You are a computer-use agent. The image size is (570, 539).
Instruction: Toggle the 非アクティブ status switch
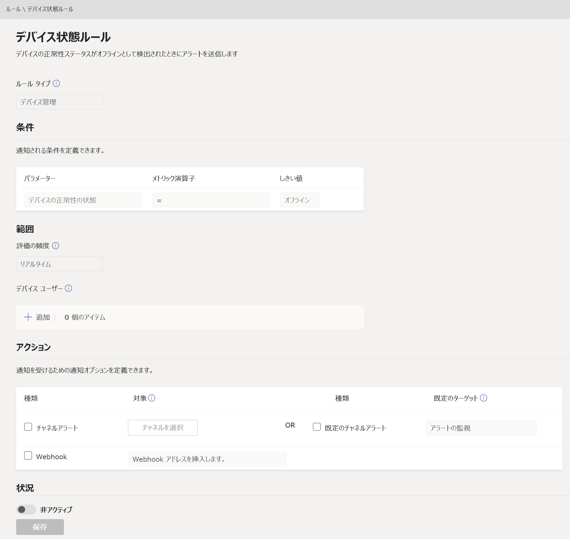[x=26, y=510]
